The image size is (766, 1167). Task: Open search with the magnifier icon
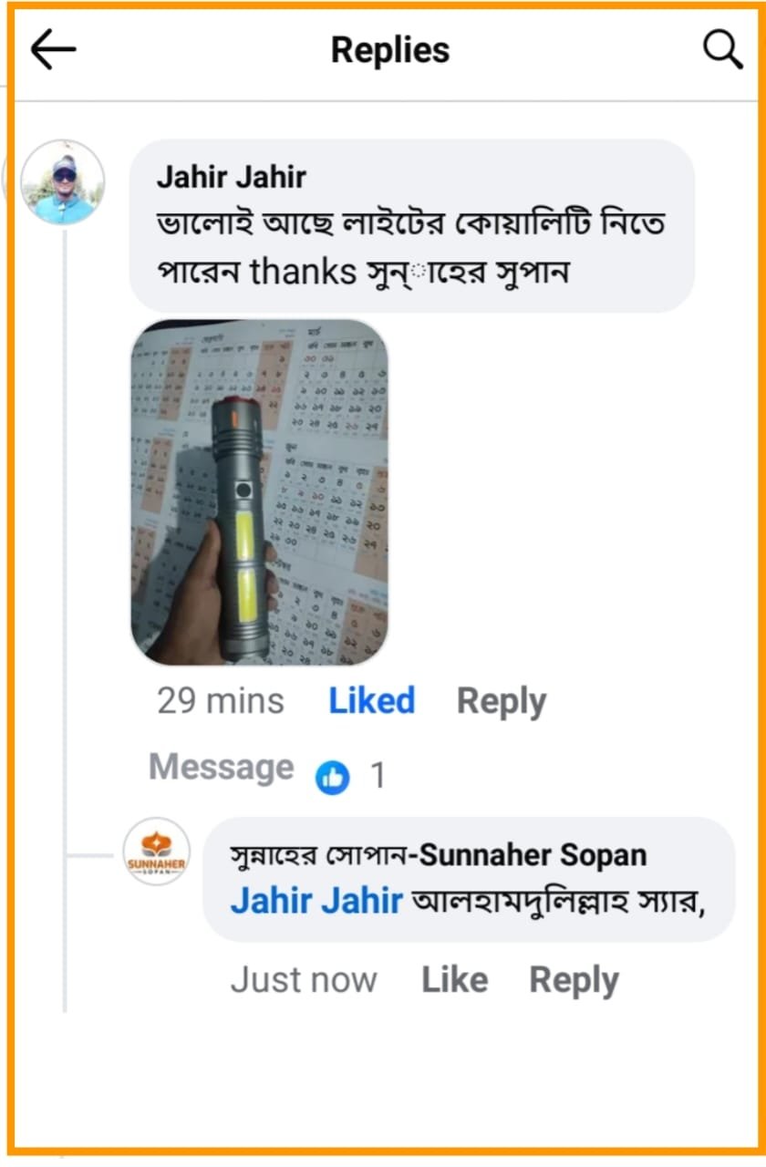(x=722, y=50)
